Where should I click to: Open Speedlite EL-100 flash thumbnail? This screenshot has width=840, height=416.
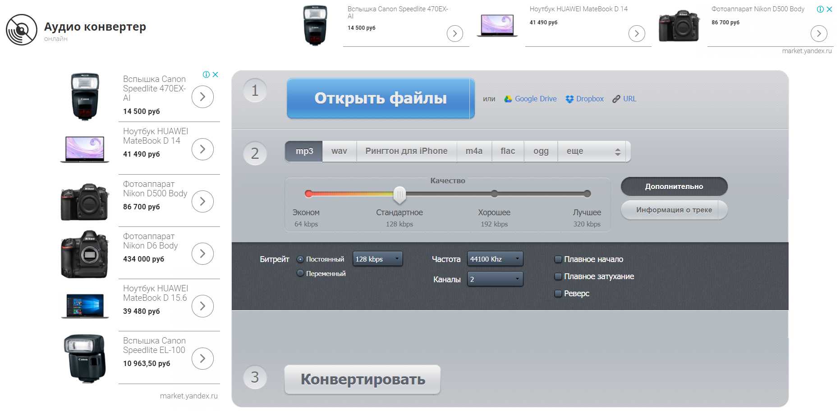point(85,358)
